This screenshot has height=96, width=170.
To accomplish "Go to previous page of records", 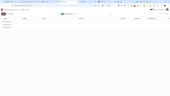I will 164,14.
